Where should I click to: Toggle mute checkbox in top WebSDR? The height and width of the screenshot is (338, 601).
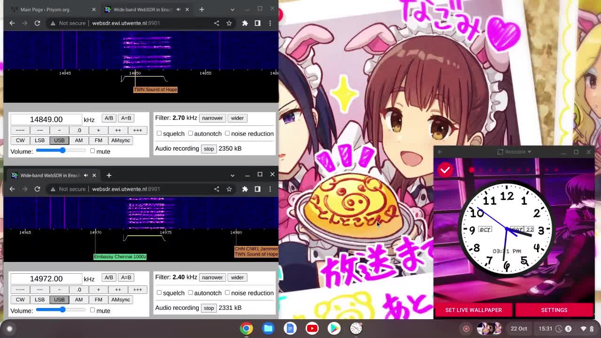click(x=92, y=151)
